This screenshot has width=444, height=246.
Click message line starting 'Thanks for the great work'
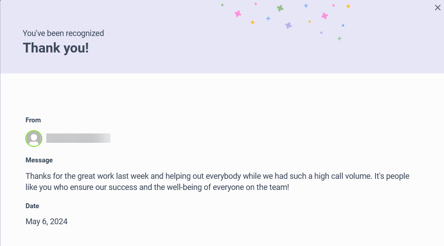tap(218, 176)
